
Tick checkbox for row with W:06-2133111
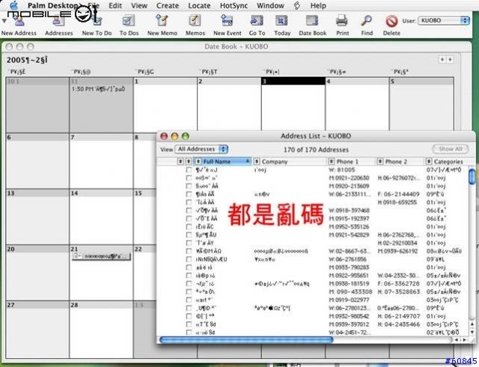coord(189,194)
